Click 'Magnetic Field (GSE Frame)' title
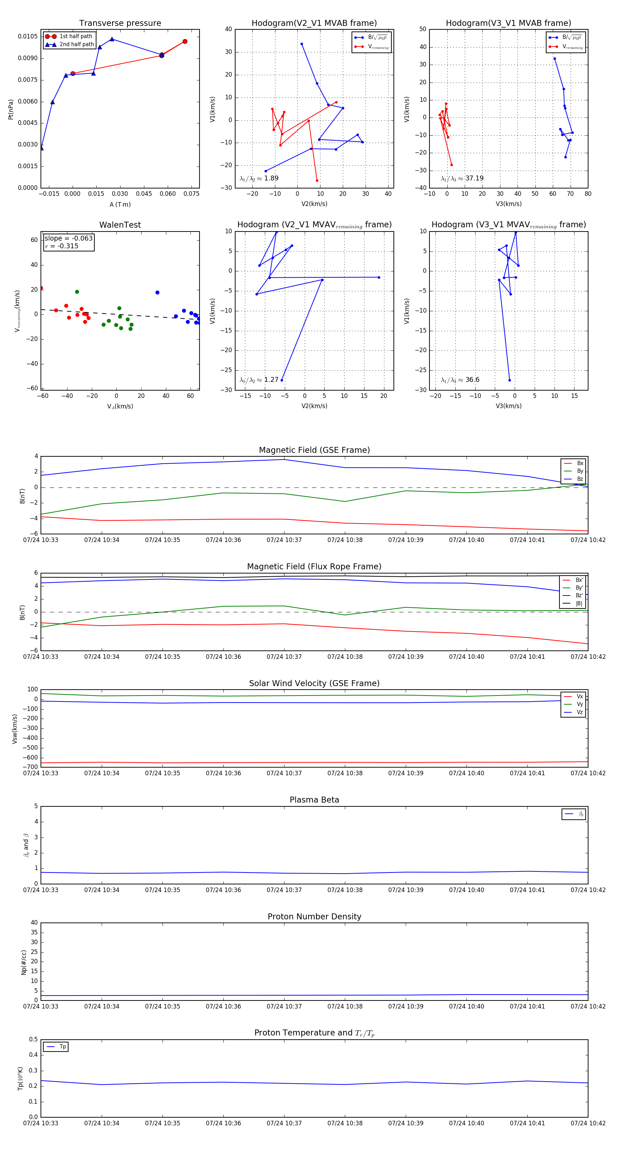Image resolution: width=629 pixels, height=1154 pixels. [x=314, y=450]
